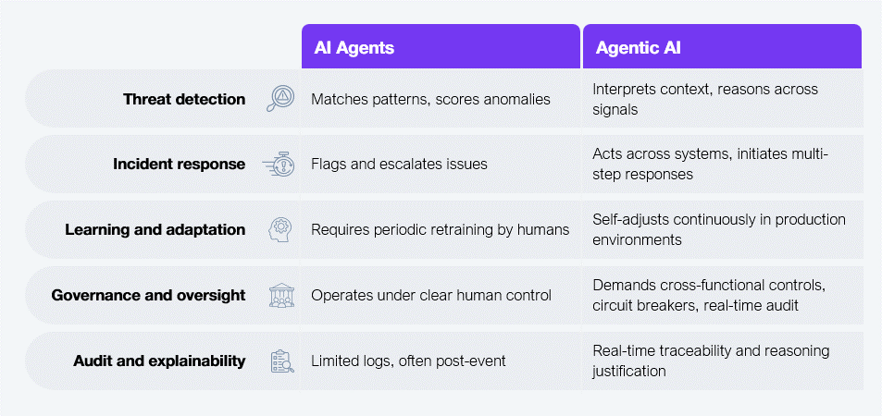Click the Governance and oversight row label
The height and width of the screenshot is (416, 882).
pyautogui.click(x=148, y=295)
